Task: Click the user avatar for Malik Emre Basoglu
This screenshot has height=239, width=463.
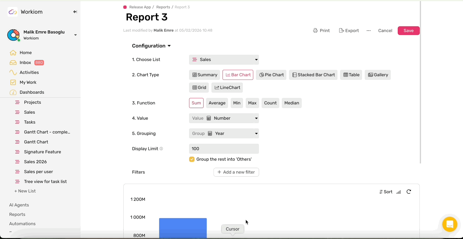Action: (13, 35)
